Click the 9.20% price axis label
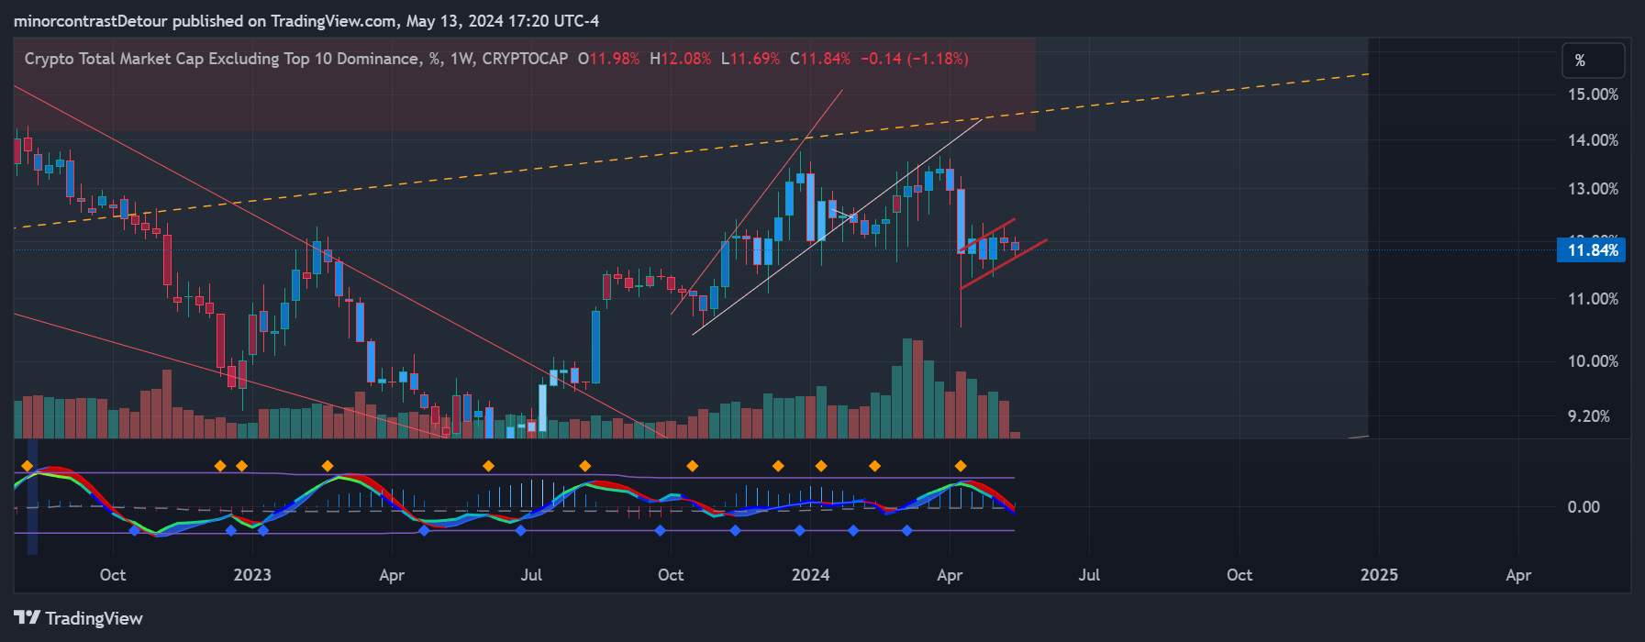 [x=1589, y=416]
